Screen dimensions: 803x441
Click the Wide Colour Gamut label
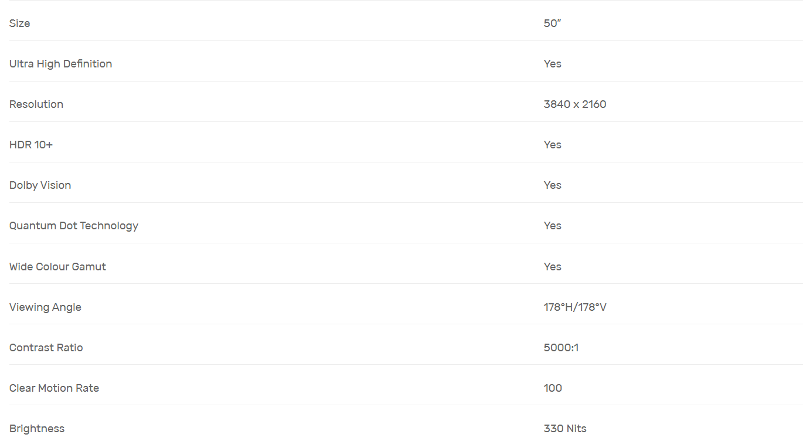(57, 267)
